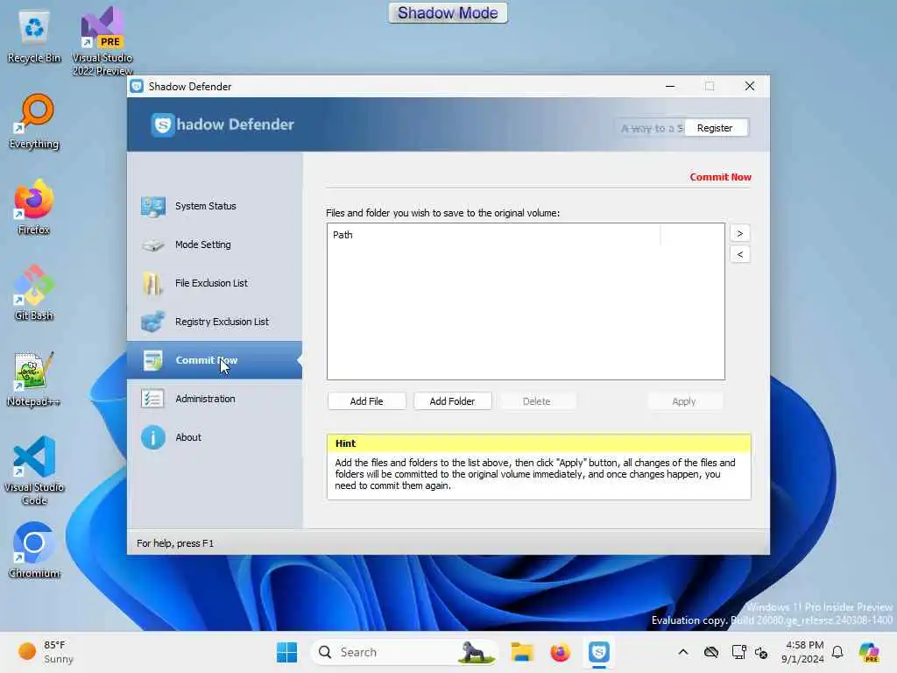Click the red Commit Now heading
Screen dimensions: 897x673
click(x=720, y=177)
